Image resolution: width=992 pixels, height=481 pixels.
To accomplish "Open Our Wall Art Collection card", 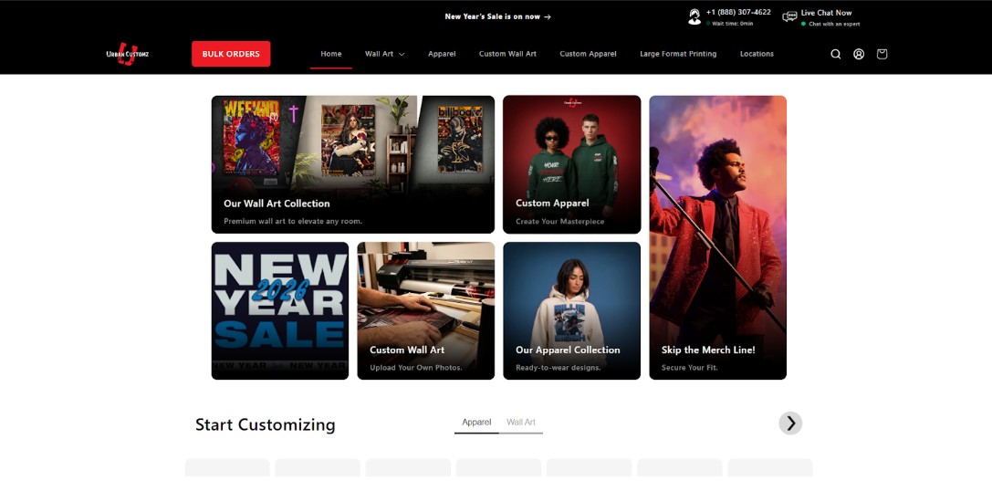I will point(353,164).
